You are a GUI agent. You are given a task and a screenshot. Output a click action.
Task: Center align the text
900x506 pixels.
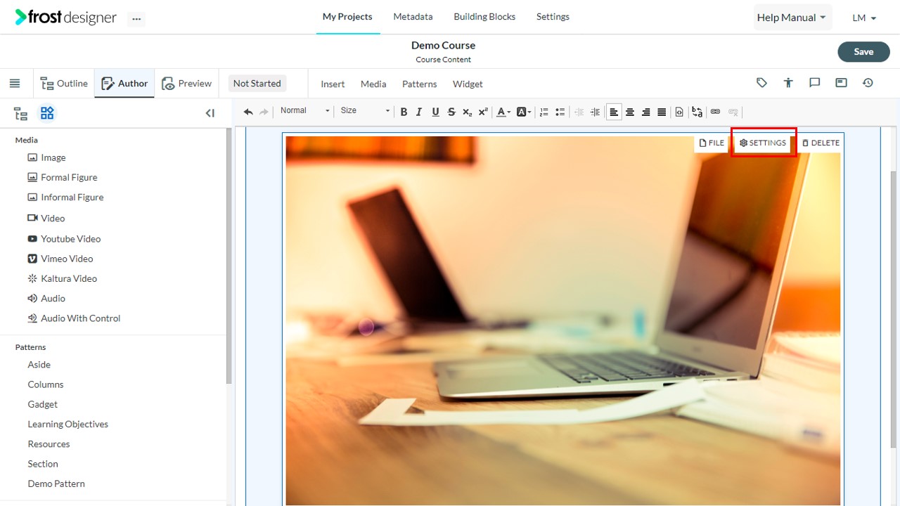click(630, 112)
